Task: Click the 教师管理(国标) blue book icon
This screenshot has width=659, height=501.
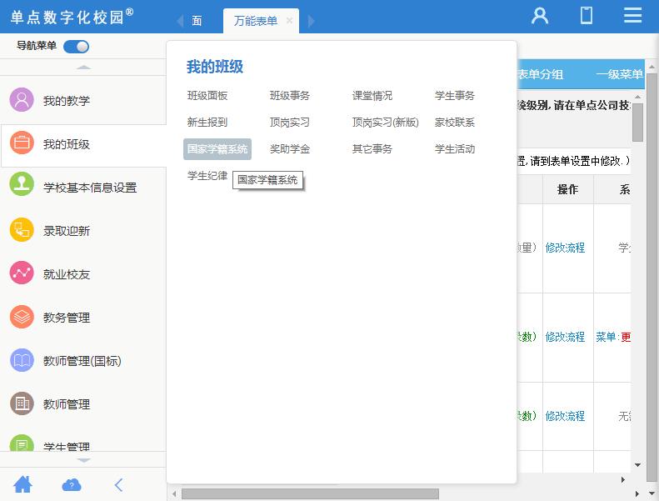Action: point(22,360)
